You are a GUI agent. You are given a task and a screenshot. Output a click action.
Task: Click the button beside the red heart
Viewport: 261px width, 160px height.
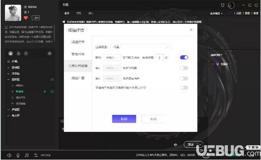[x=36, y=18]
